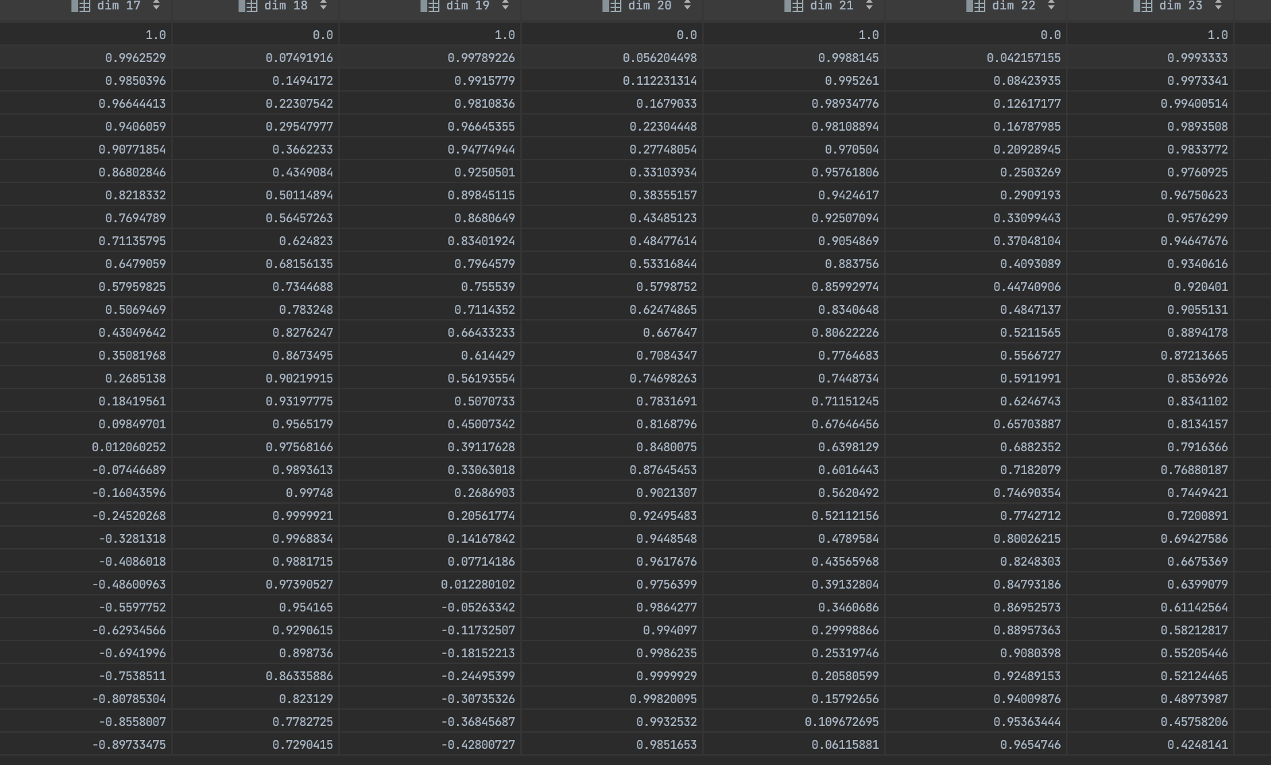Open sort control on dim 23 header
The image size is (1271, 765).
(x=1218, y=5)
